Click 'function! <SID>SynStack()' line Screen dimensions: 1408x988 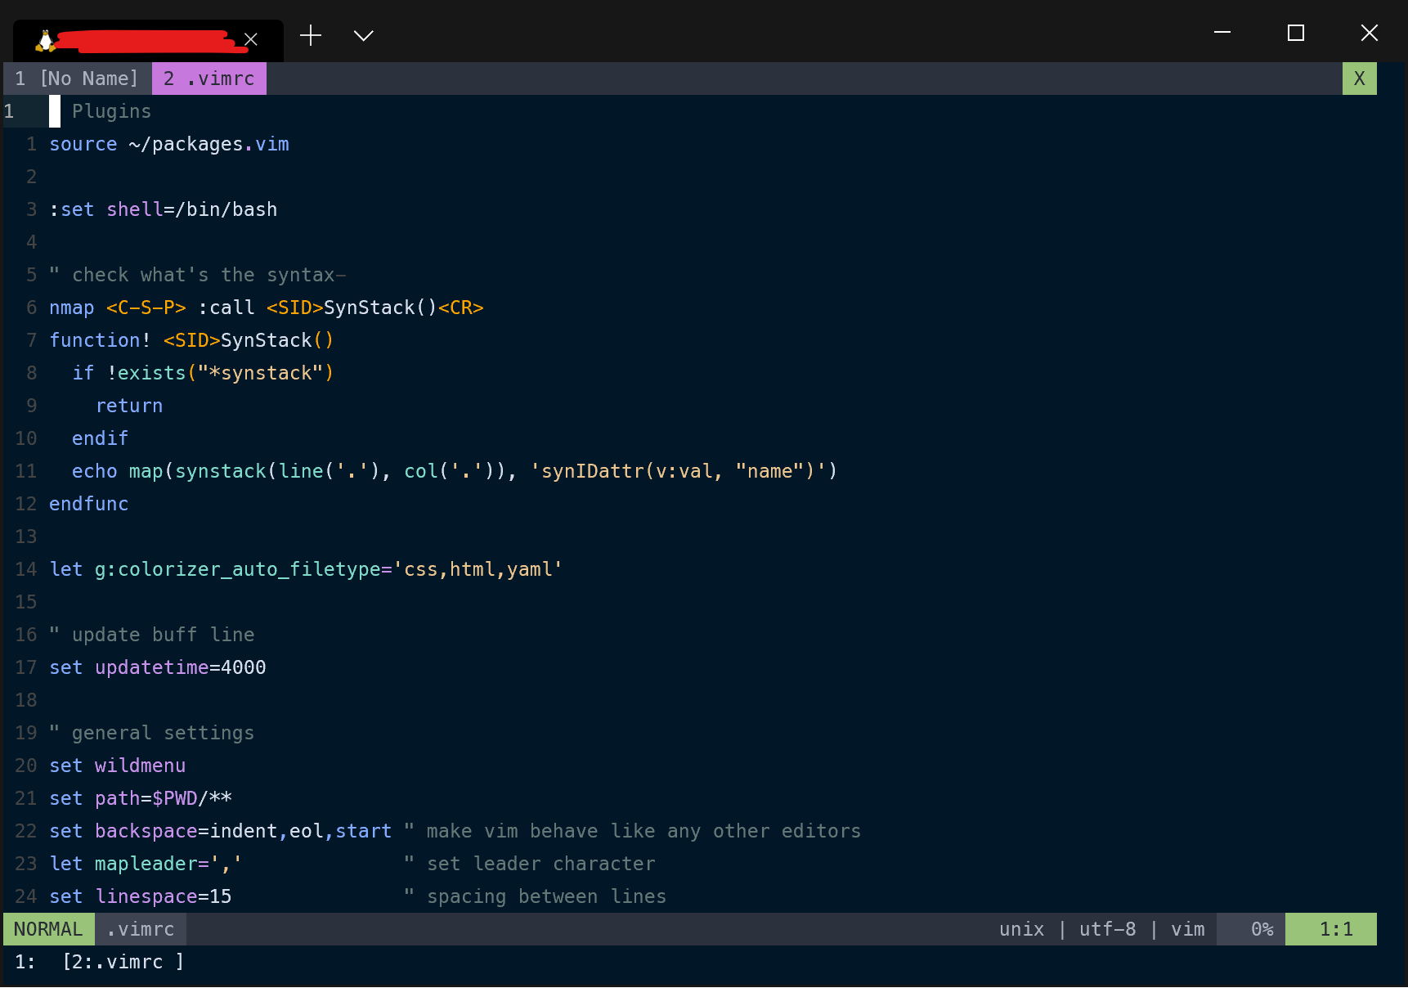tap(191, 340)
